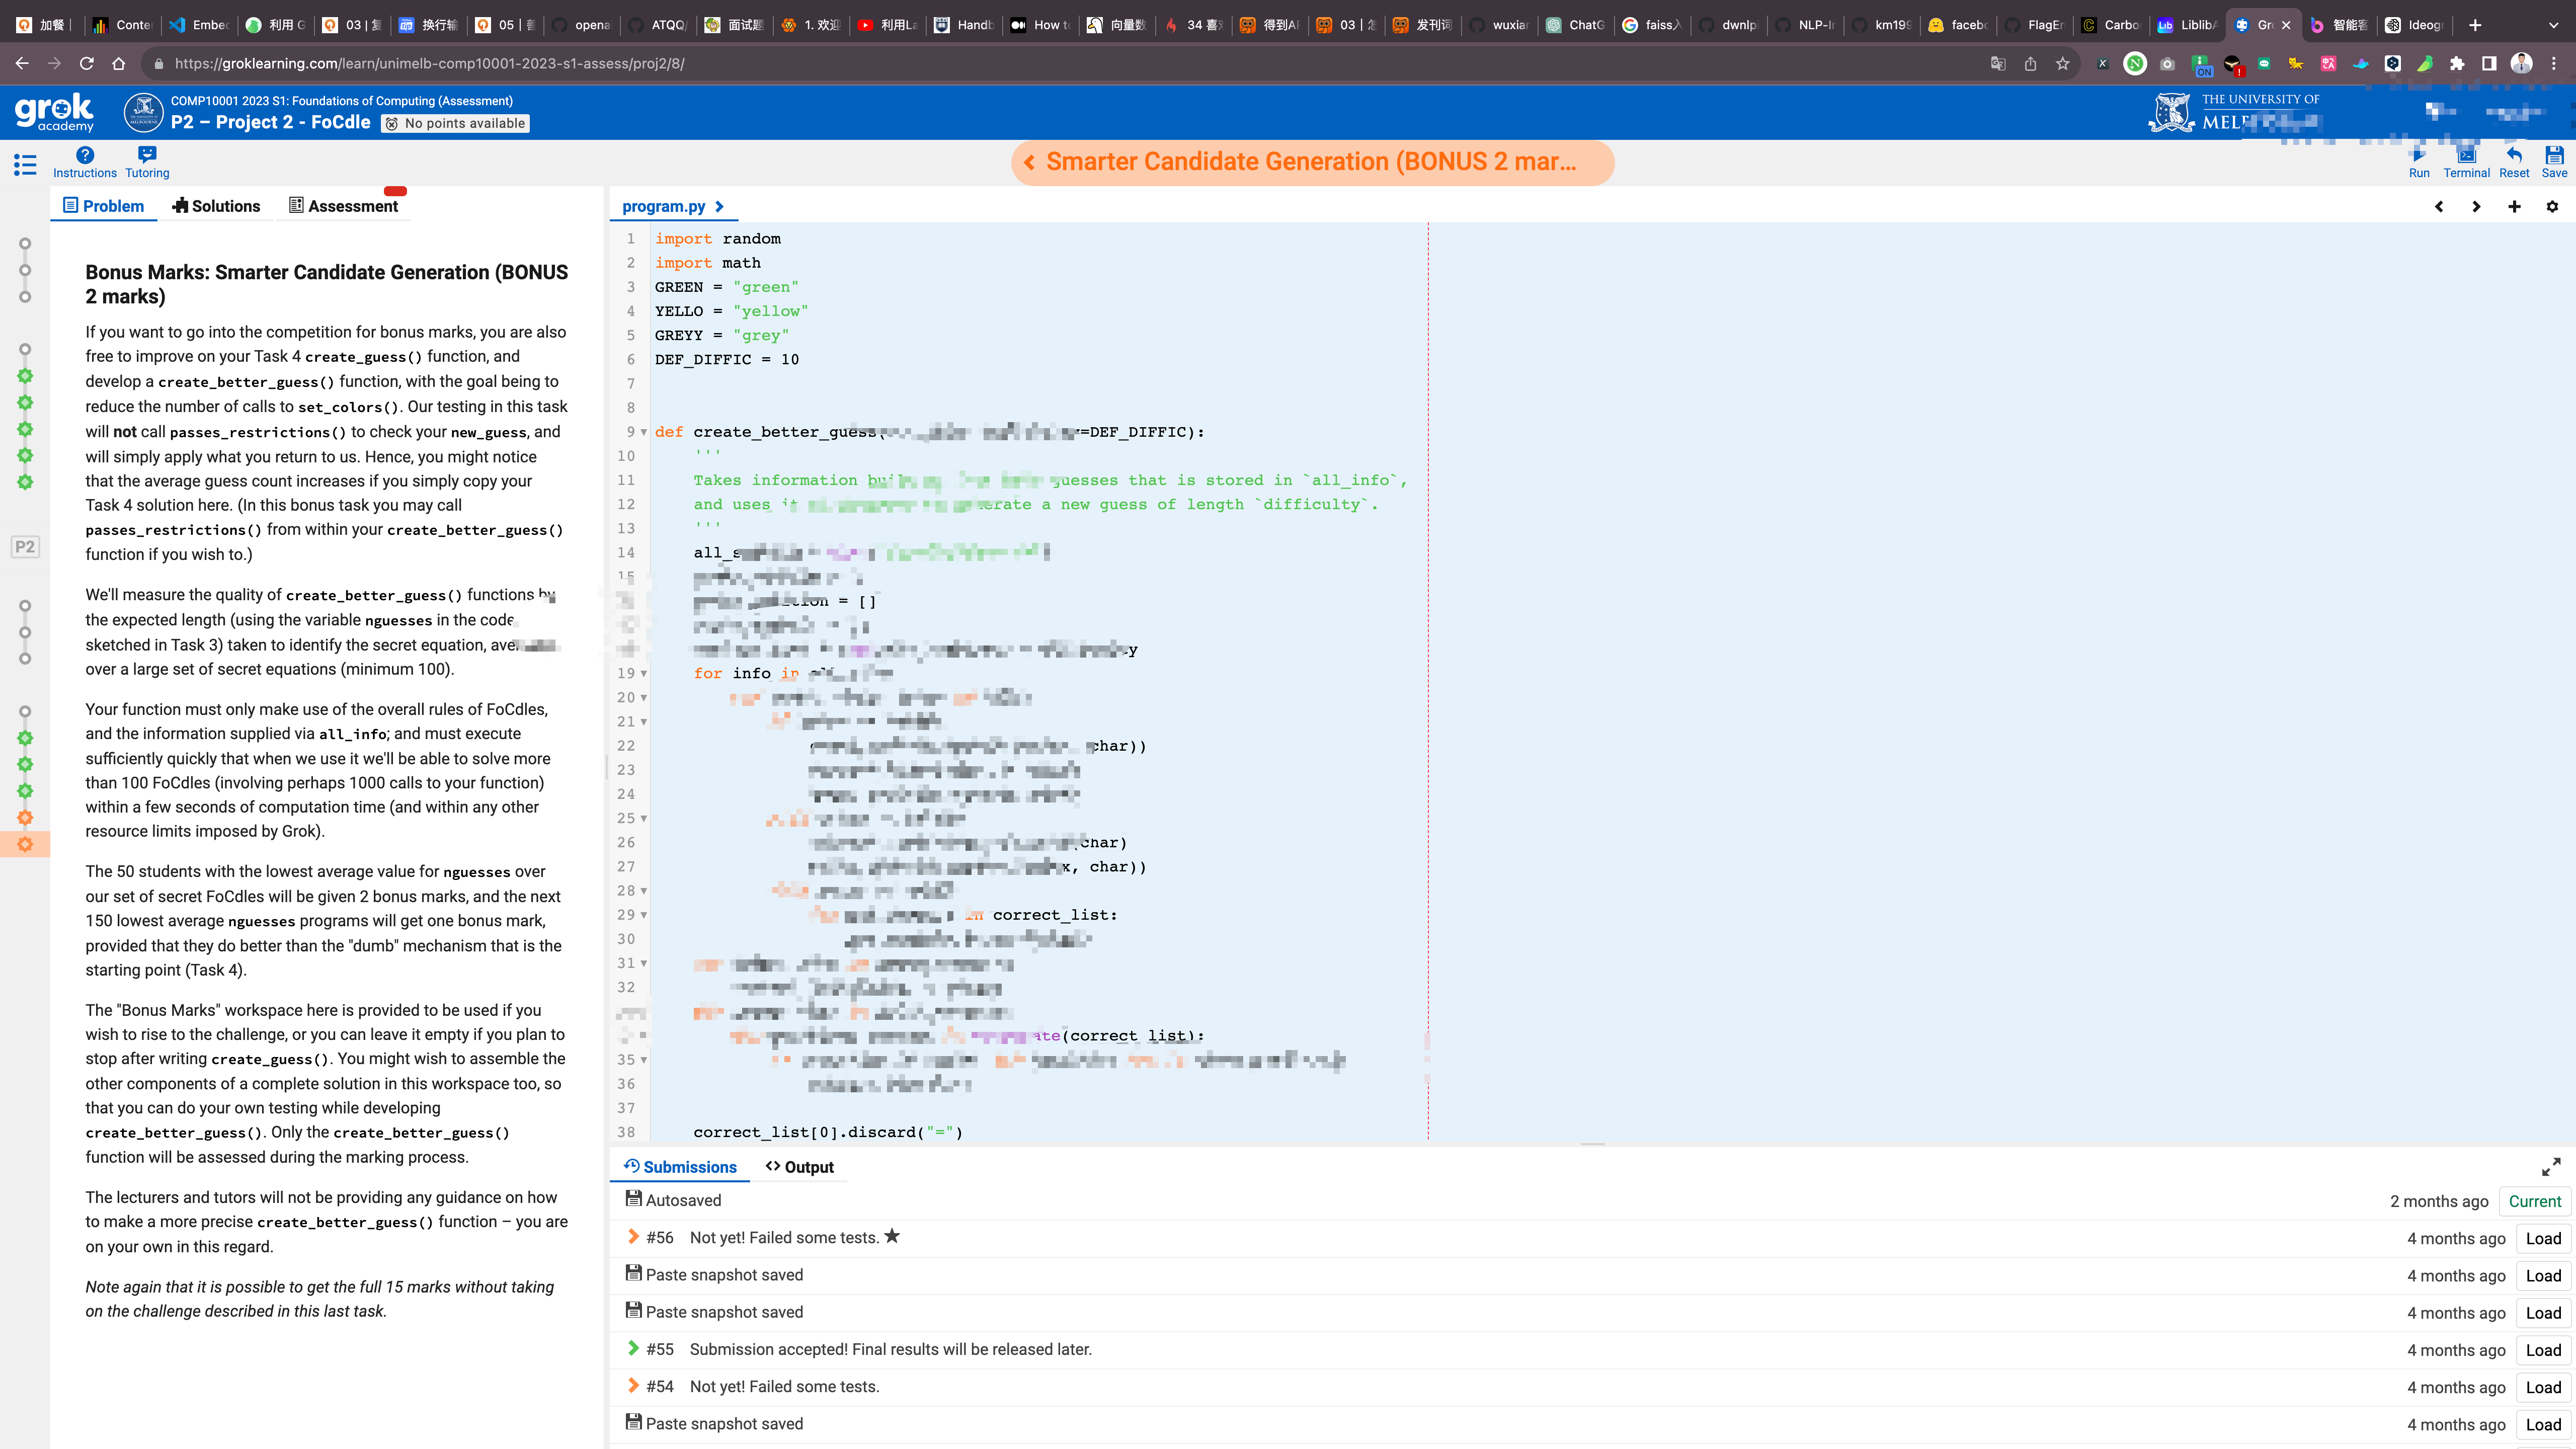Screen dimensions: 2576x1449
Task: Toggle the code fold arrow at line 29
Action: (x=643, y=914)
